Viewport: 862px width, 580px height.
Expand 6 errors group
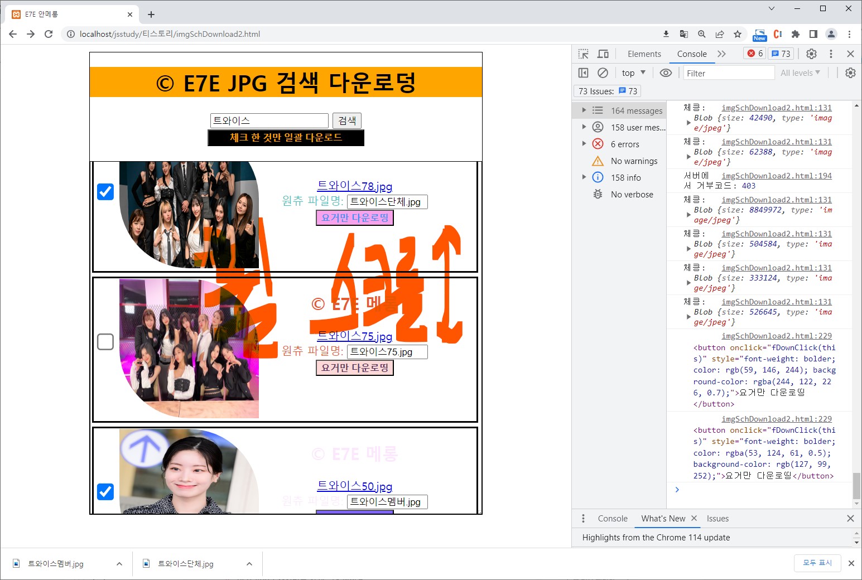[584, 144]
